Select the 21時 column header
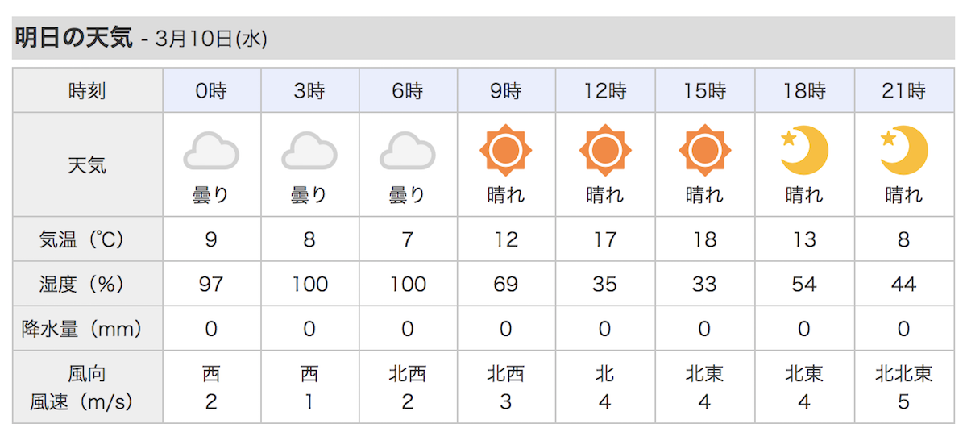 904,91
